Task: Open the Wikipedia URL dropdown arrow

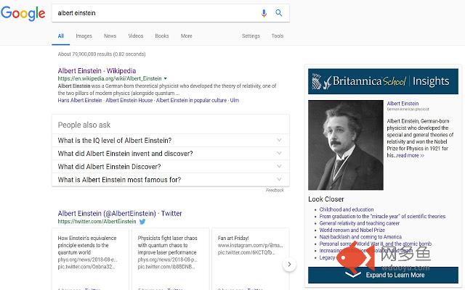Action: point(166,79)
